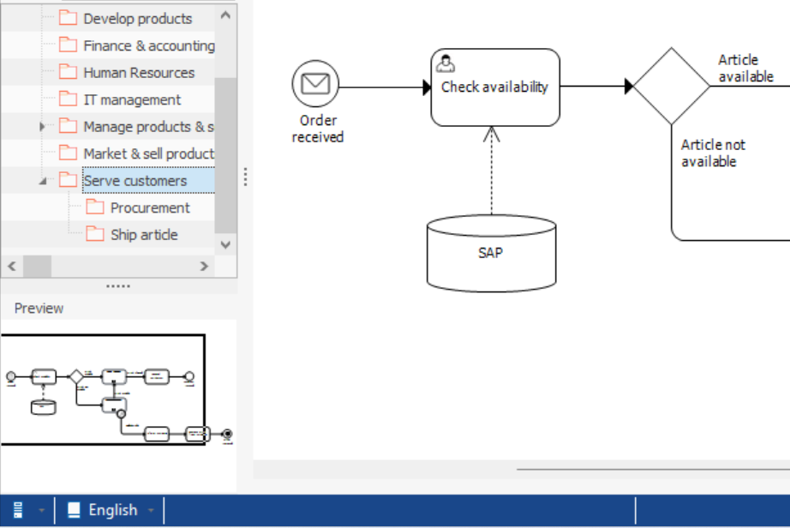790x528 pixels.
Task: Click the Preview panel heading
Action: 39,309
